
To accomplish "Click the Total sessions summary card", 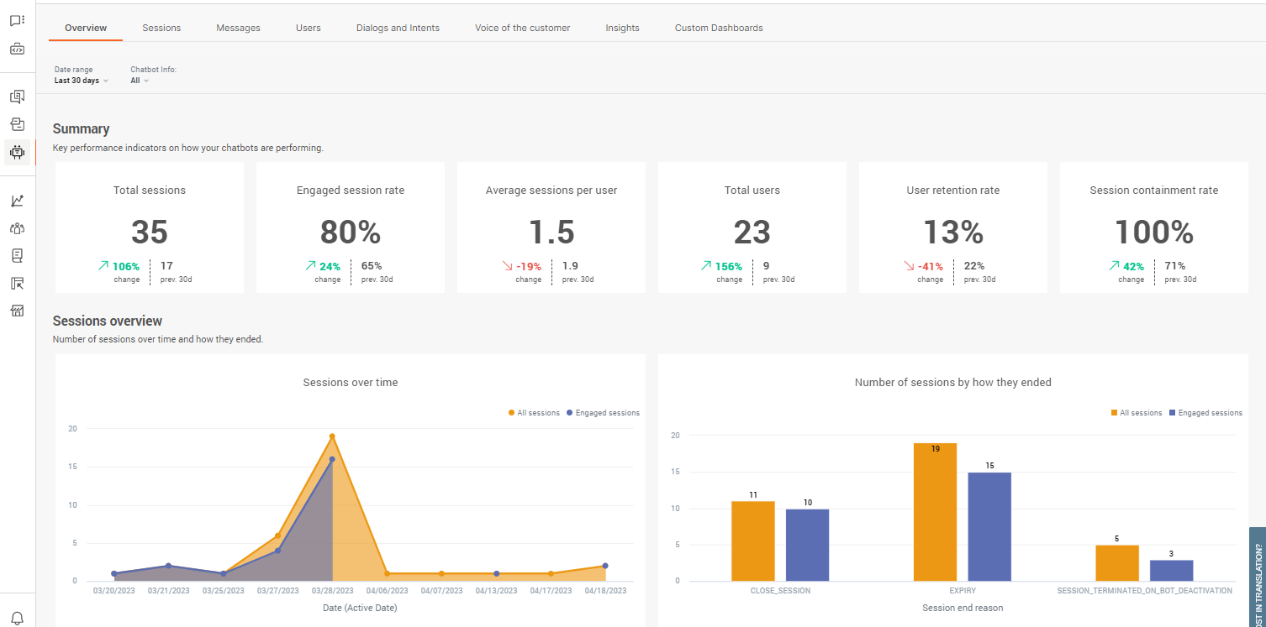I will 150,227.
